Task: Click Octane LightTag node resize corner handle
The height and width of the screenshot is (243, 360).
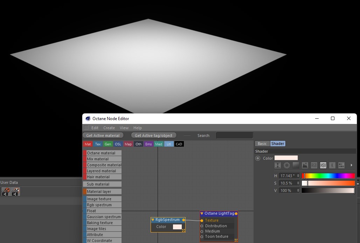Action: (236, 240)
